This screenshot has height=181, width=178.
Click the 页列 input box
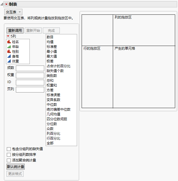[x=30, y=90]
